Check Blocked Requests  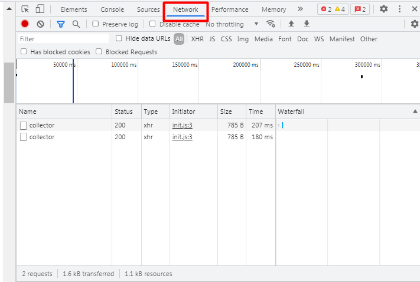pyautogui.click(x=99, y=51)
